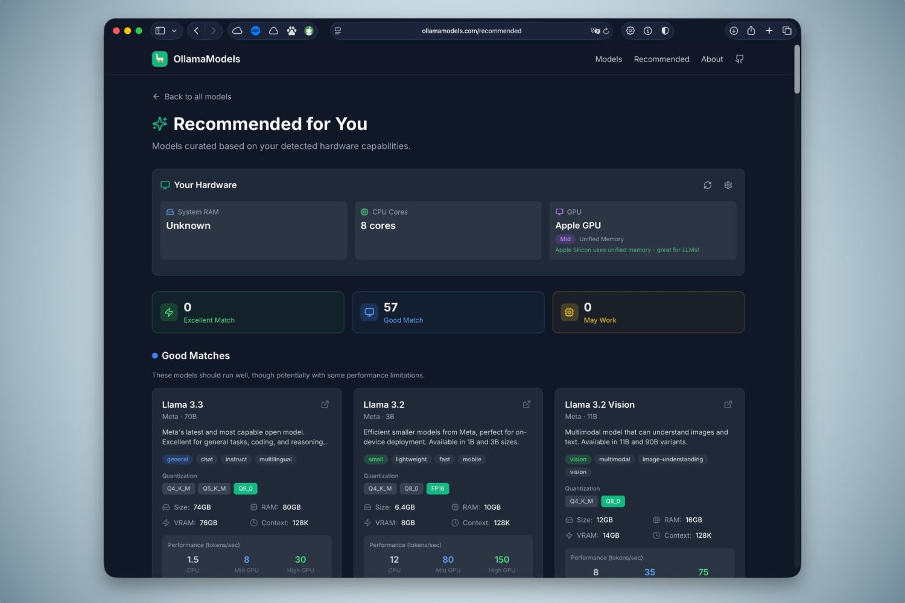Click the second cloud extension icon
Image resolution: width=905 pixels, height=603 pixels.
(x=273, y=31)
